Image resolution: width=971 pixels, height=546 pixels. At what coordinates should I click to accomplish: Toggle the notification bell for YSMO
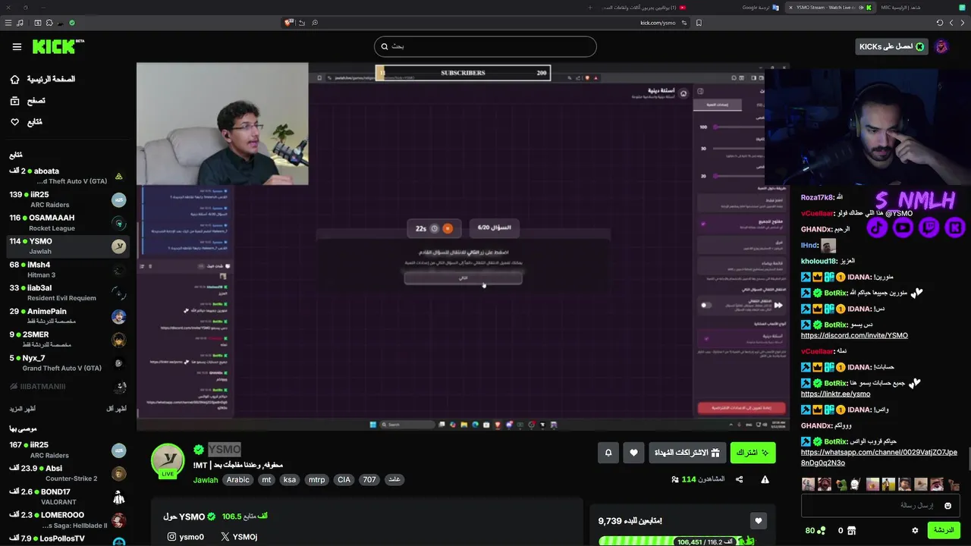coord(608,453)
